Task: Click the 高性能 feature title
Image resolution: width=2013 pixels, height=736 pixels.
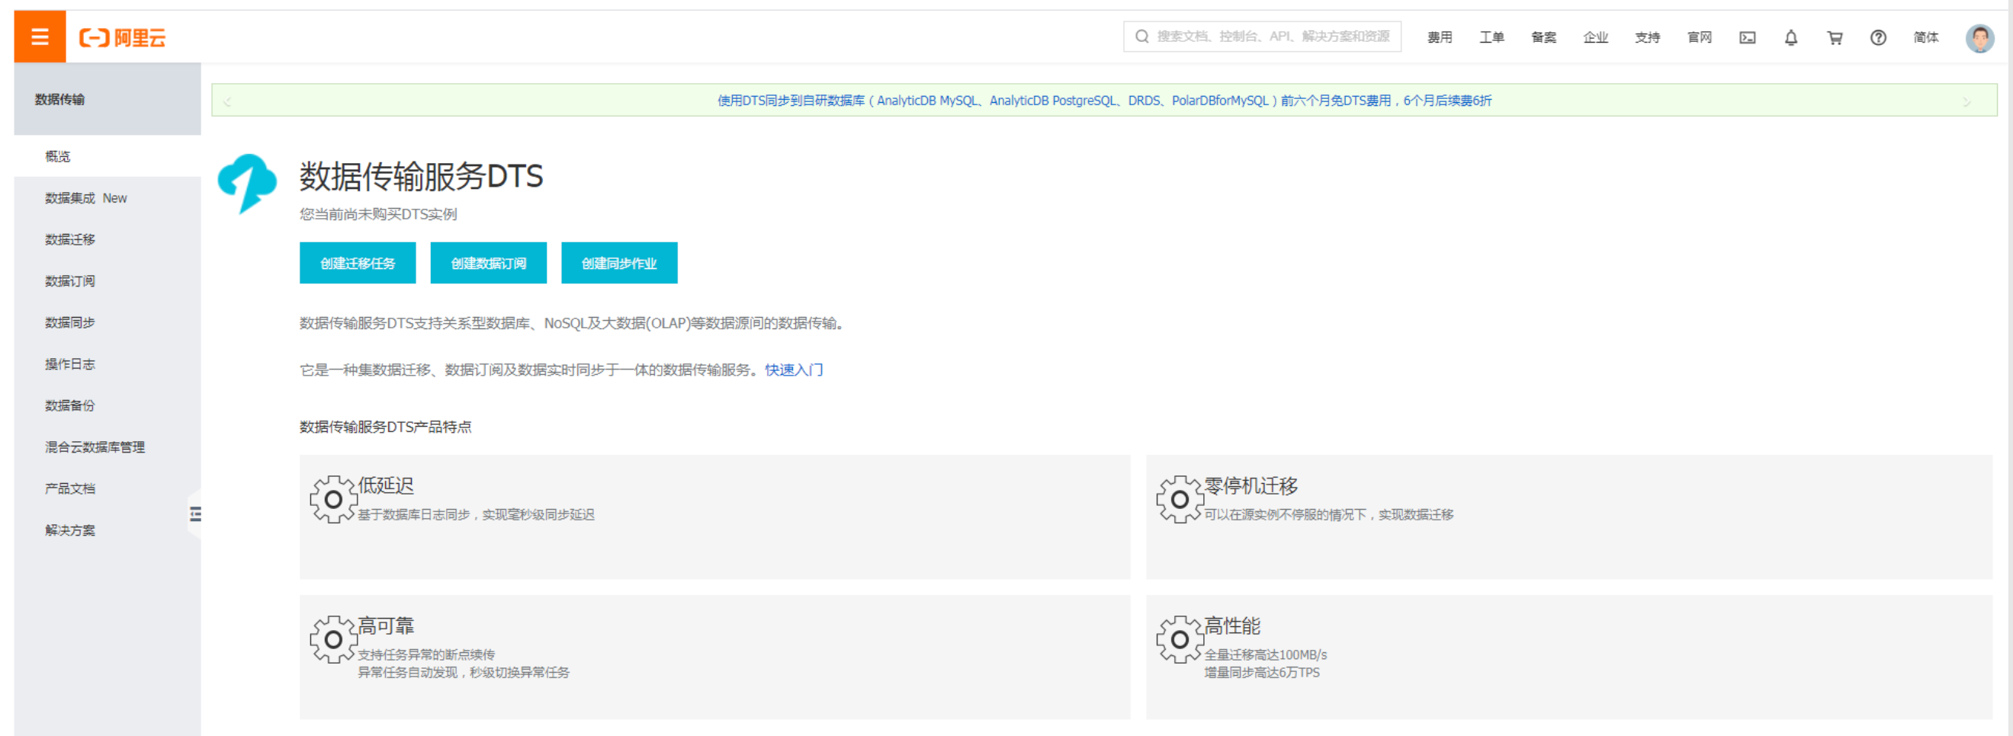Action: (1232, 626)
